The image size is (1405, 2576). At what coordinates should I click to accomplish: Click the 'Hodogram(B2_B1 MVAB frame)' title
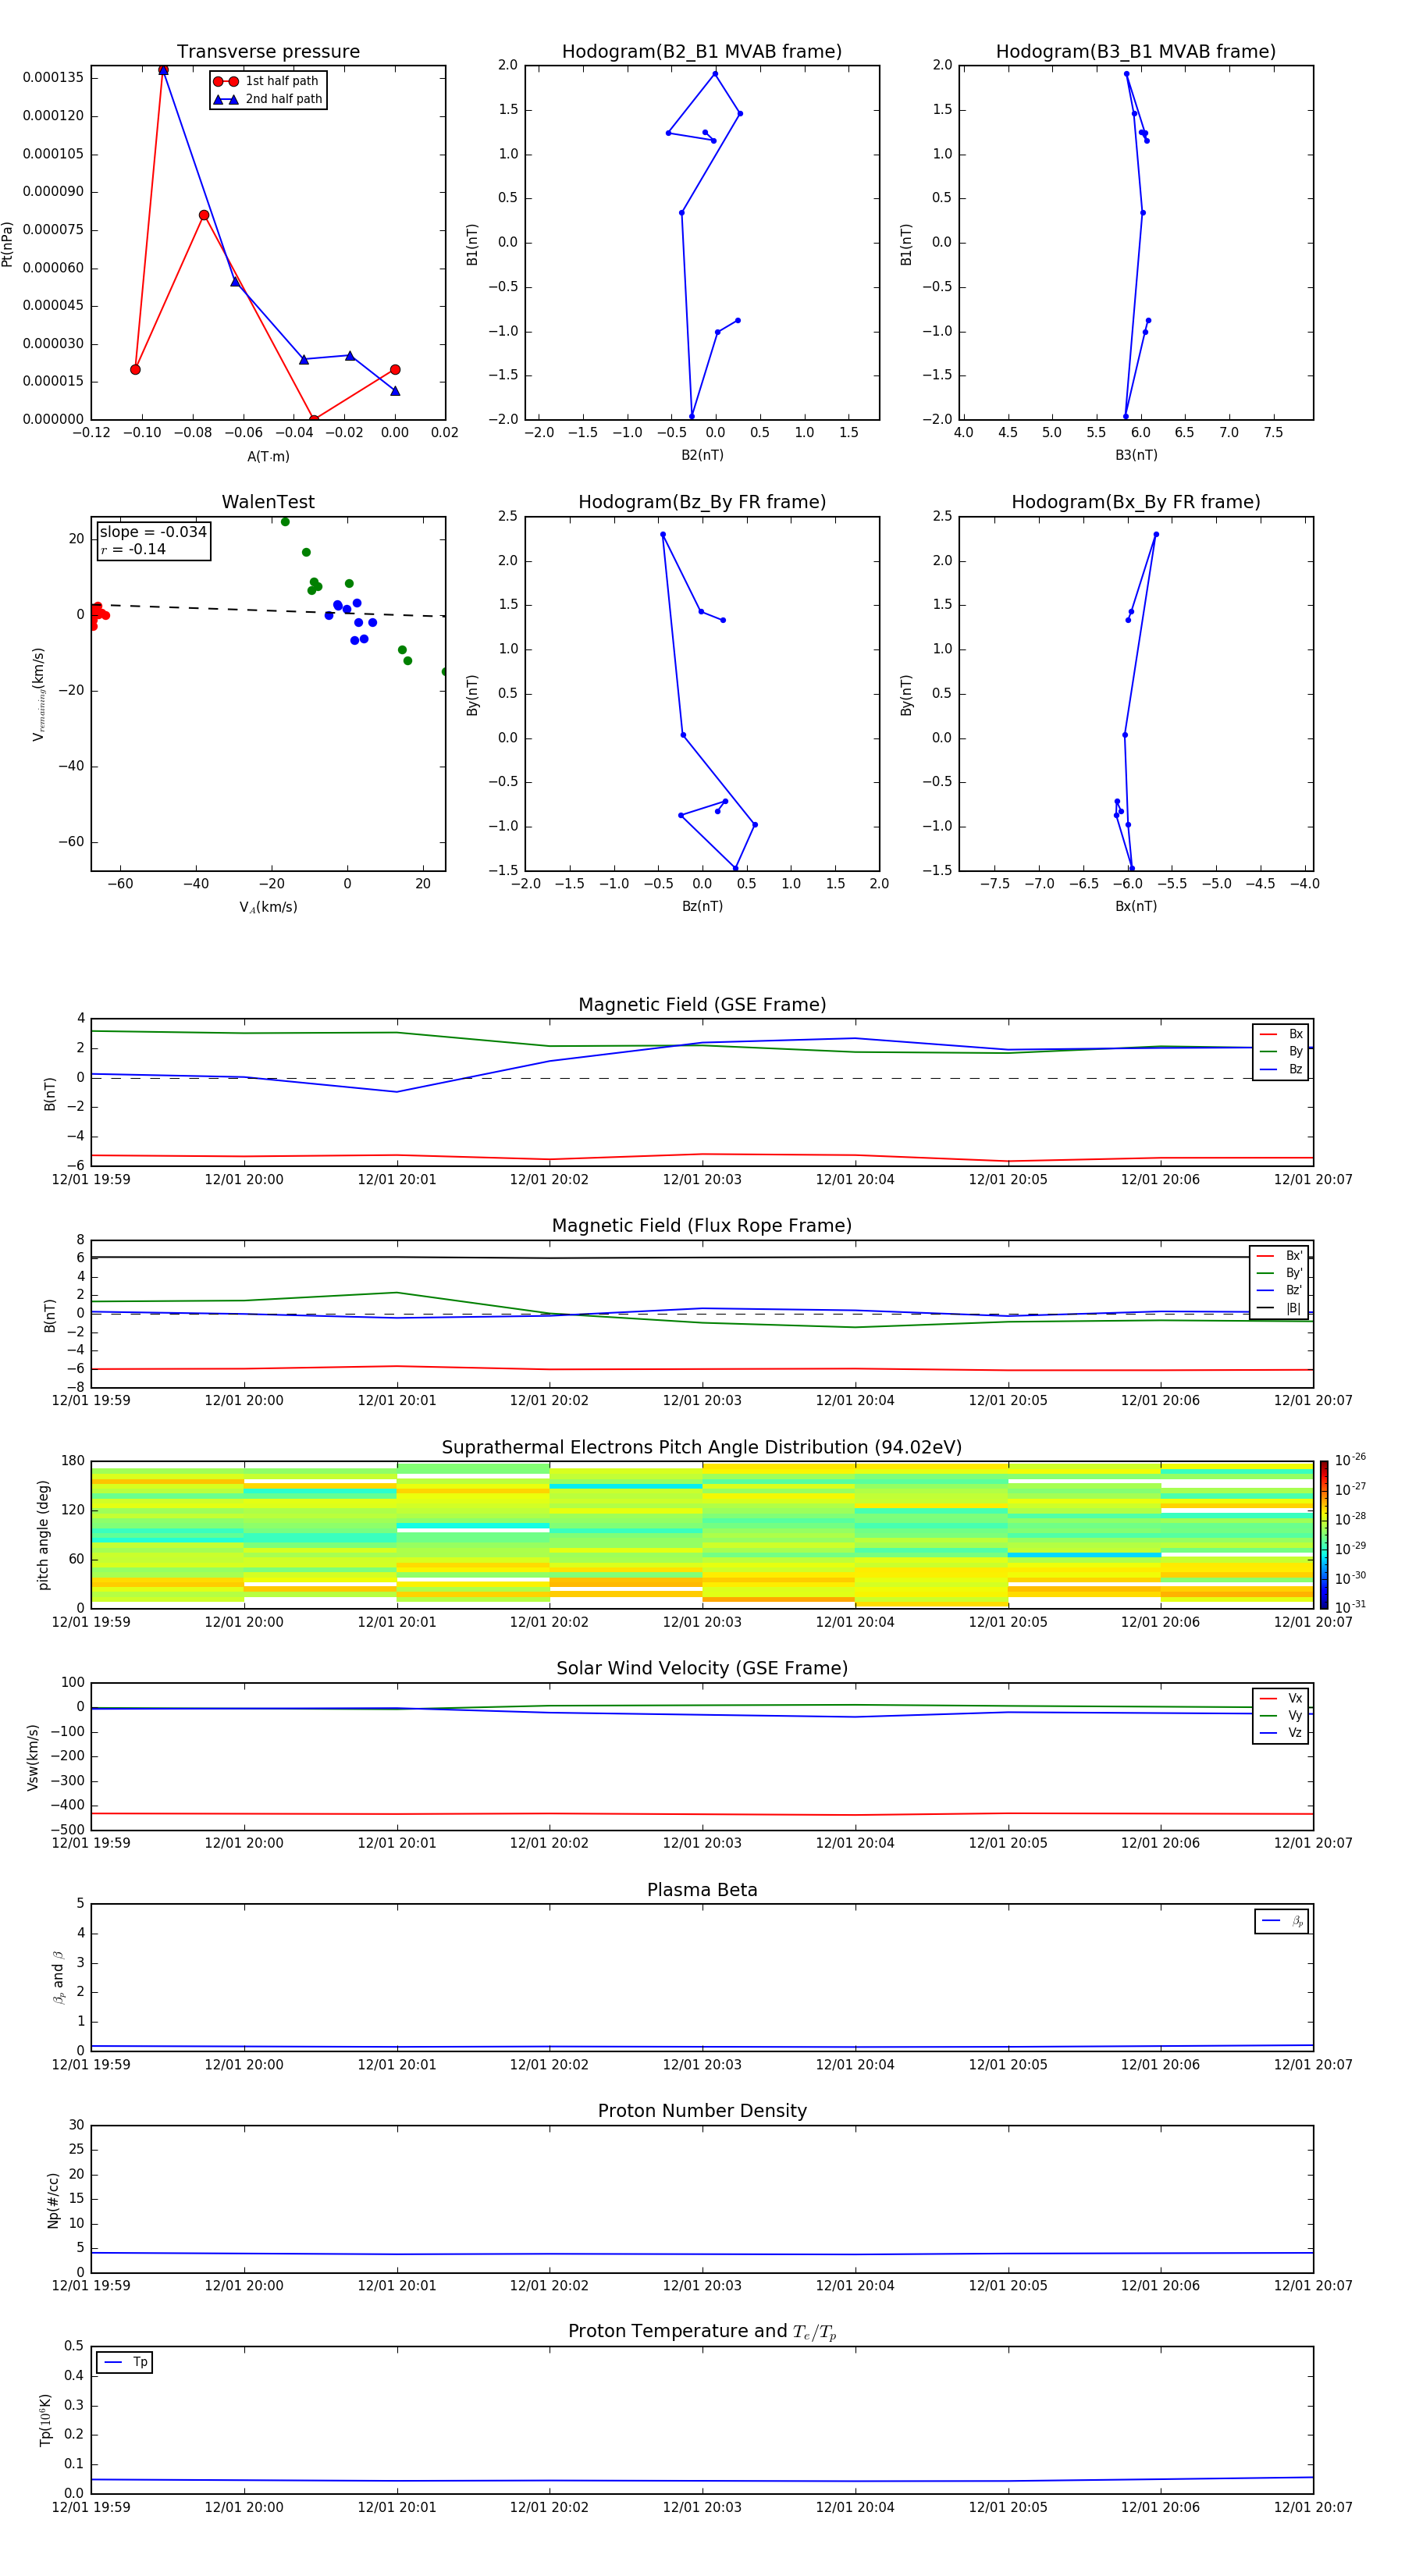(x=702, y=52)
